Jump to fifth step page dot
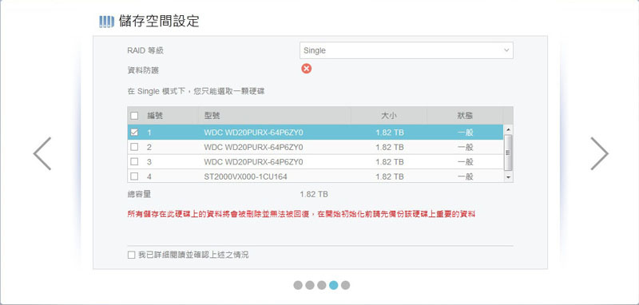 345,285
